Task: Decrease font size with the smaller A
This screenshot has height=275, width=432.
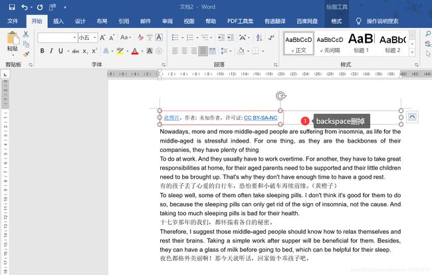Action: click(x=112, y=37)
